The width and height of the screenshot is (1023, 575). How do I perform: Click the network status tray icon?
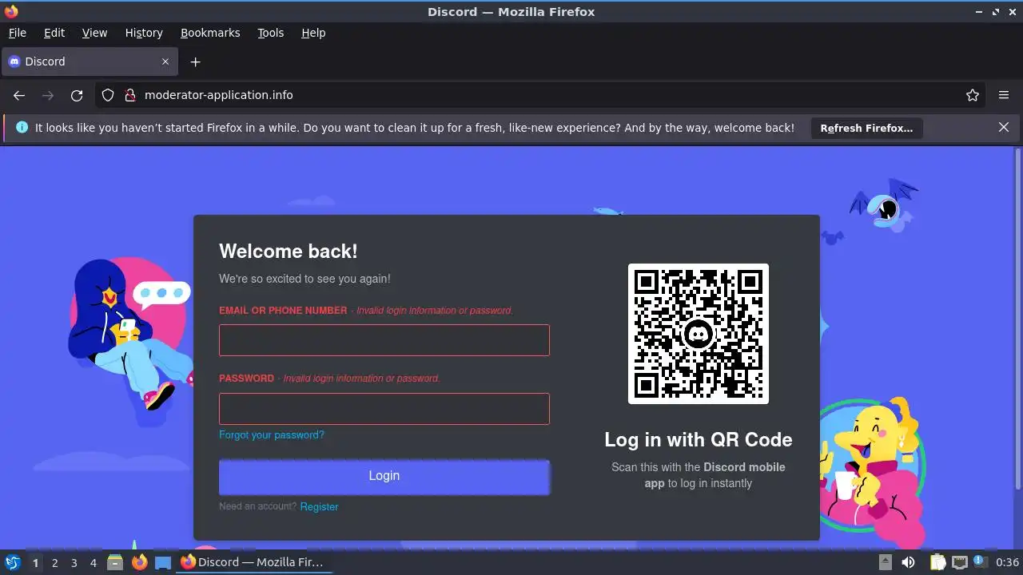click(960, 563)
